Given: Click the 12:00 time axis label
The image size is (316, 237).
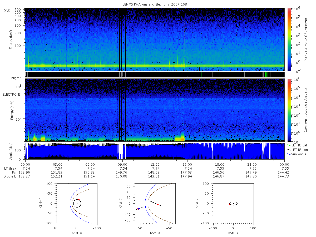Looking at the screenshot, I should (155, 164).
